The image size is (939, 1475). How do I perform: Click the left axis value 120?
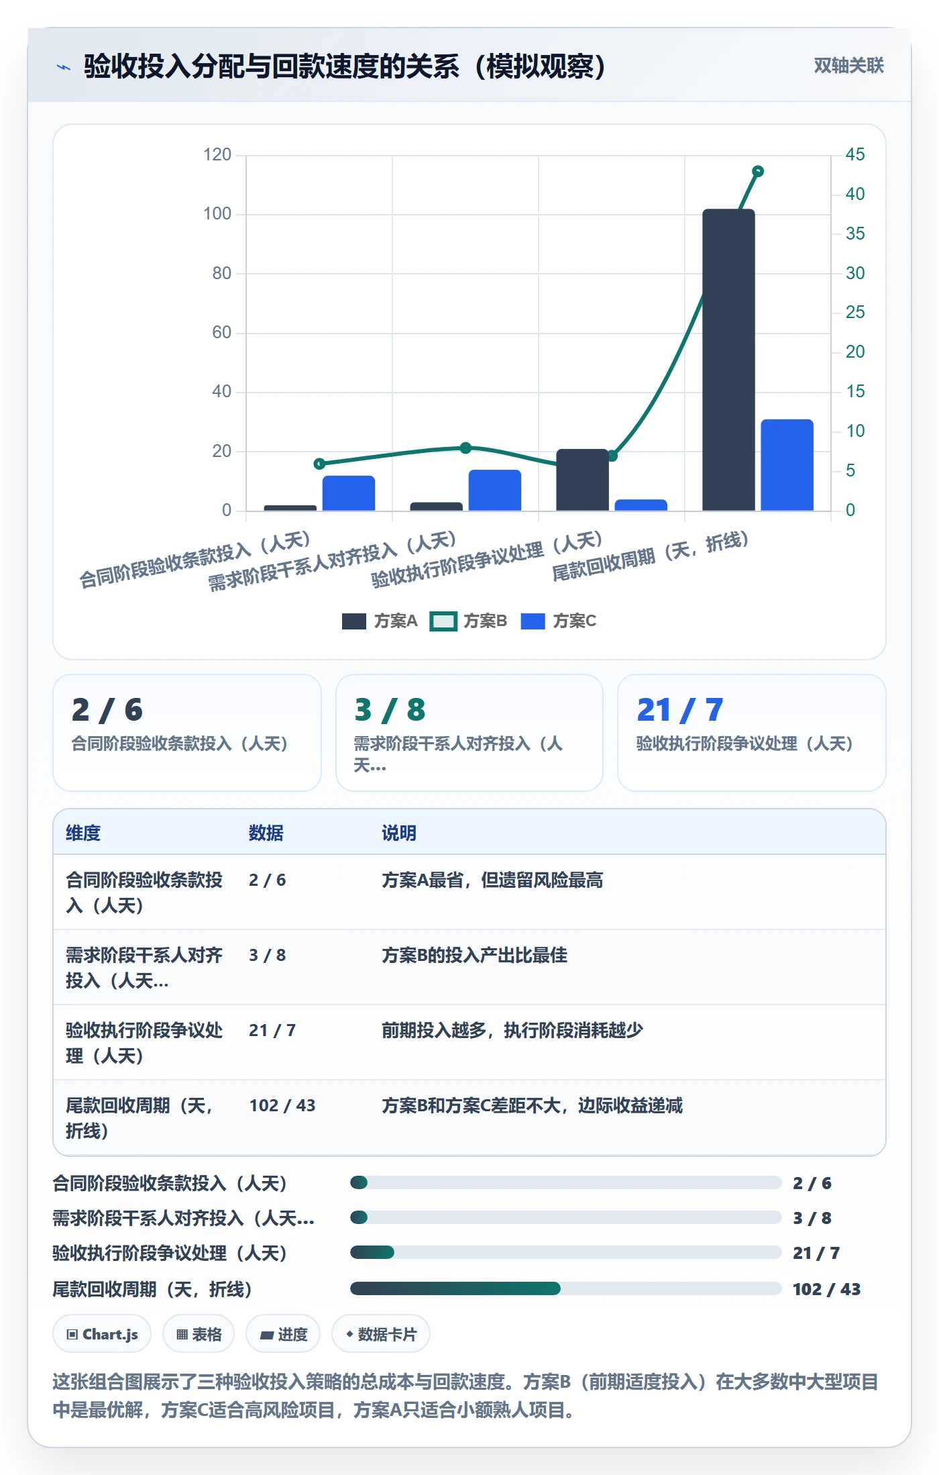point(217,155)
